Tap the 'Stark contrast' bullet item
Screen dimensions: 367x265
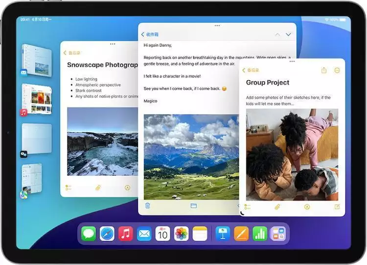pyautogui.click(x=88, y=91)
